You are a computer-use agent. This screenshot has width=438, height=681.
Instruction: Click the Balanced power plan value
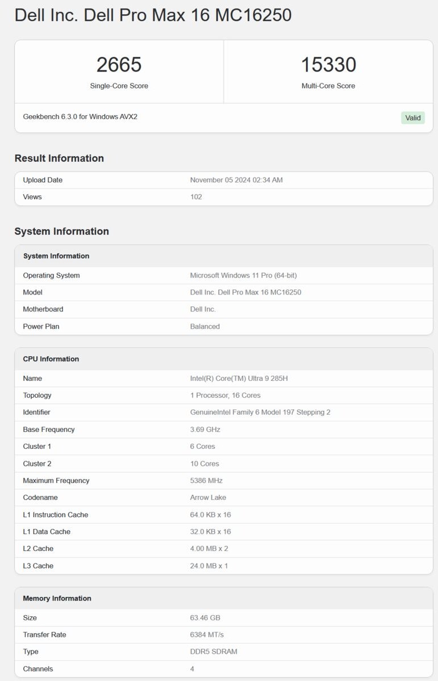(x=205, y=326)
